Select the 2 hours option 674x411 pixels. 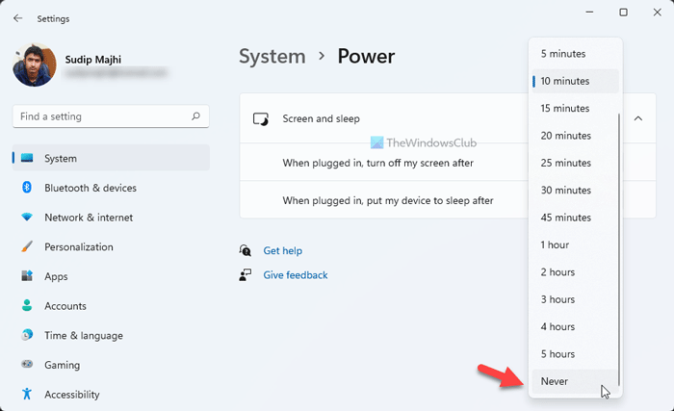tap(557, 272)
